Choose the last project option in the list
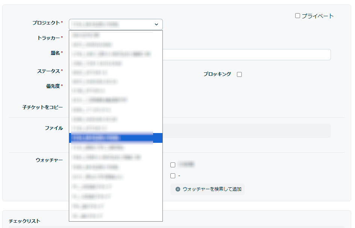Image resolution: width=355 pixels, height=228 pixels. tap(116, 216)
